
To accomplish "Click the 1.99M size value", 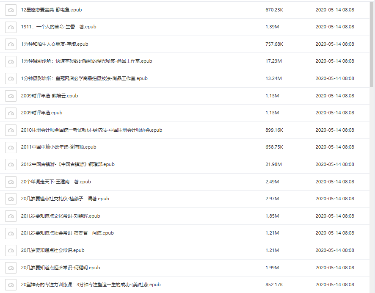I will point(272,268).
